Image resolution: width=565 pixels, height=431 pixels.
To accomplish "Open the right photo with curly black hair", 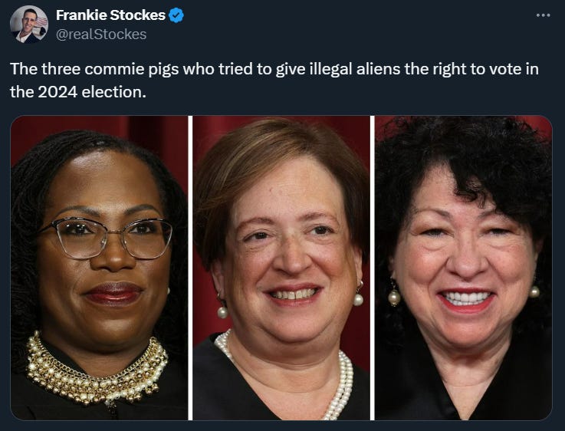I will [x=464, y=268].
